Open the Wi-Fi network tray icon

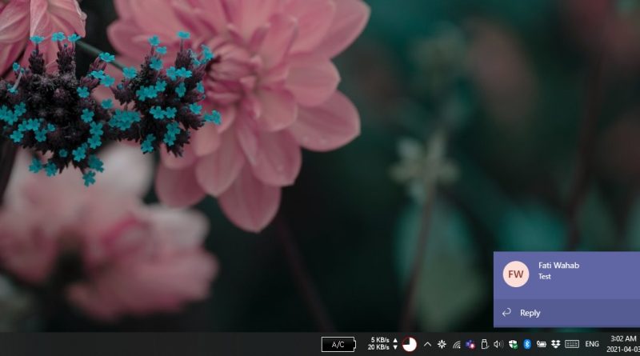click(456, 345)
